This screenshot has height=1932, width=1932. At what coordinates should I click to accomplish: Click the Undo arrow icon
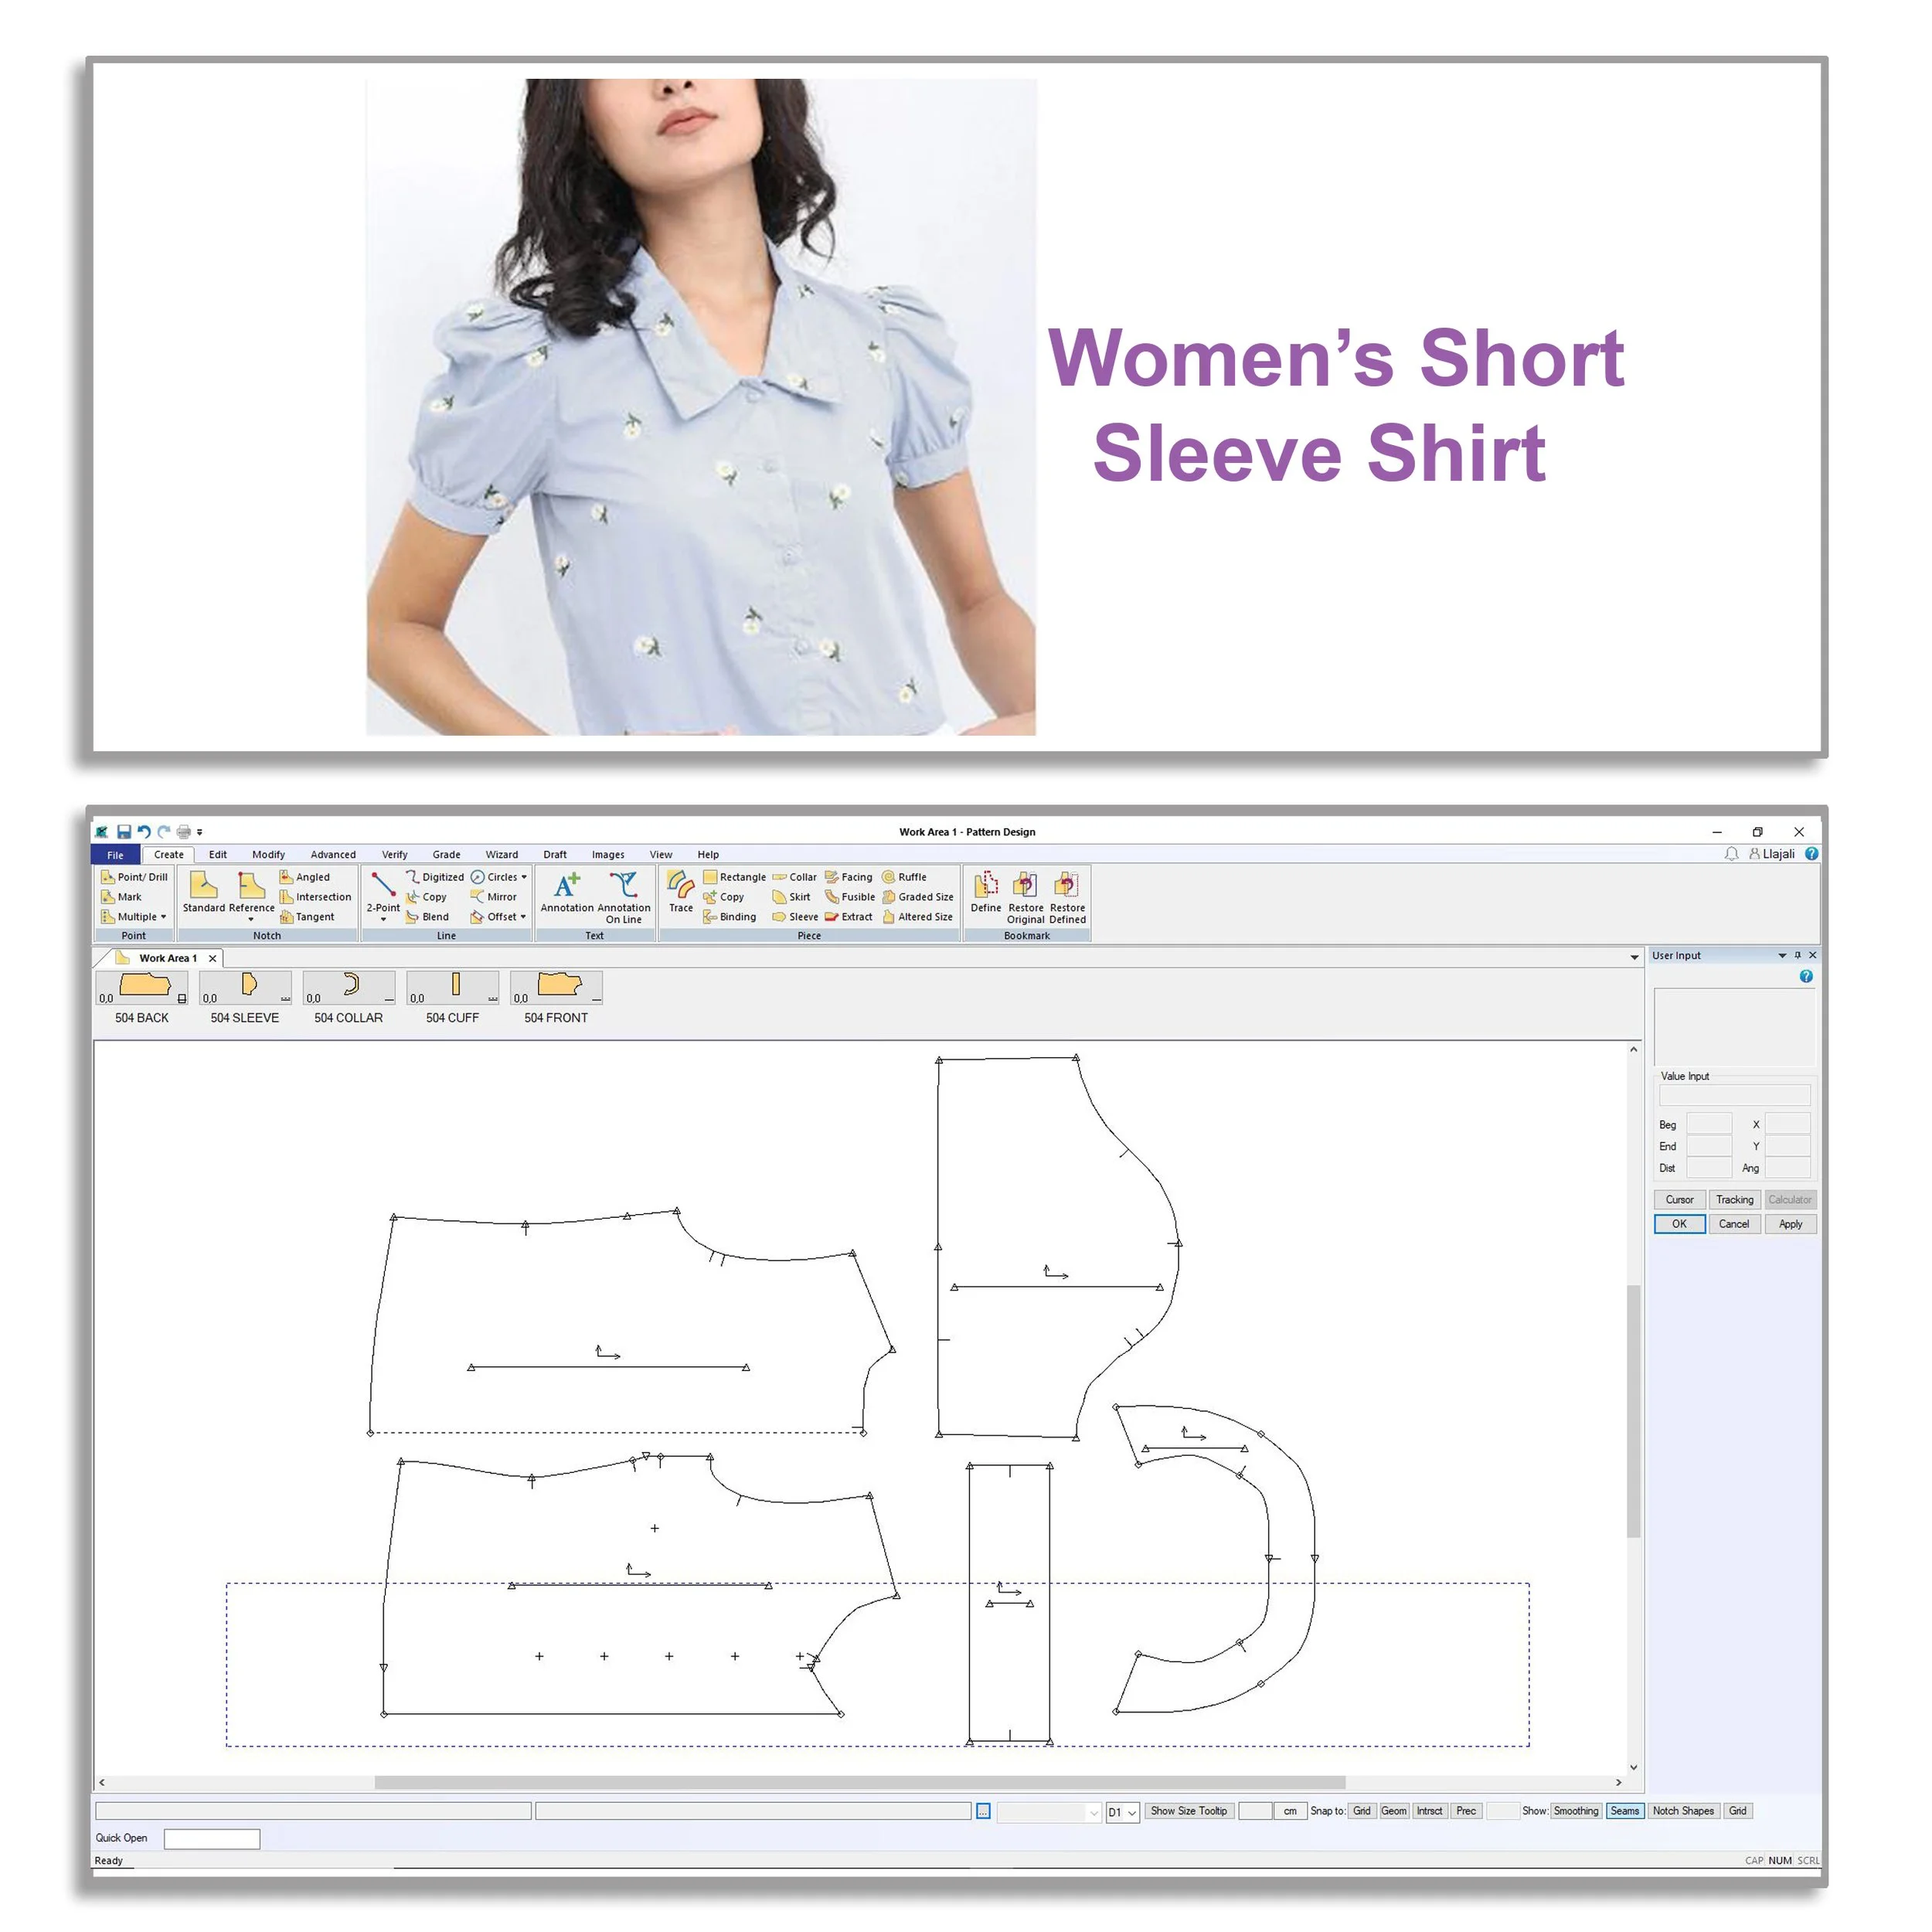tap(143, 832)
